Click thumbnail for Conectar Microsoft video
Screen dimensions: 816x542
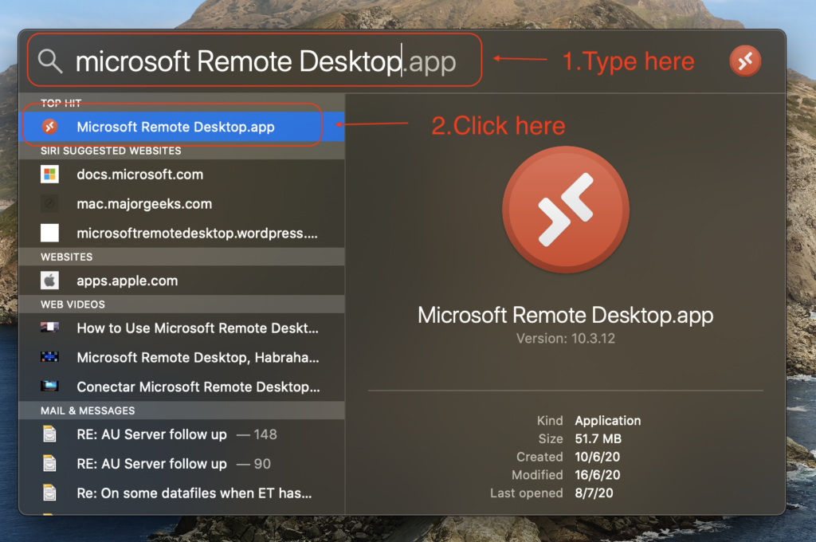coord(49,386)
